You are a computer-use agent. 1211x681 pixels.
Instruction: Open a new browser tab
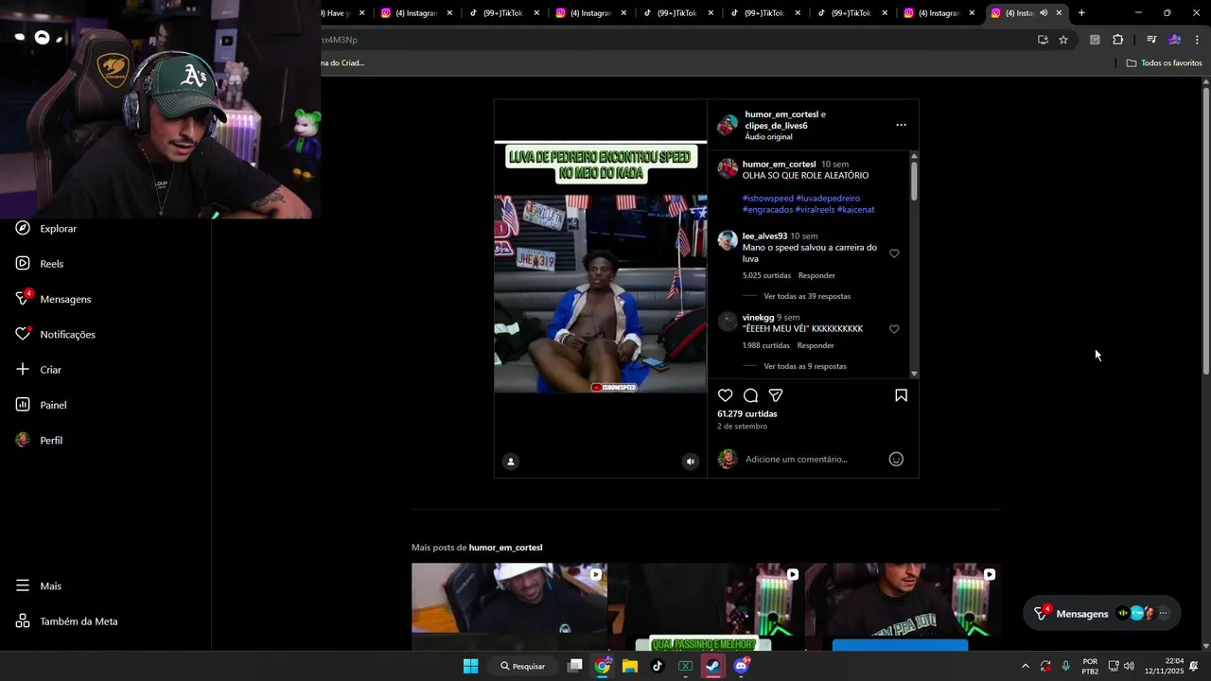pyautogui.click(x=1081, y=13)
